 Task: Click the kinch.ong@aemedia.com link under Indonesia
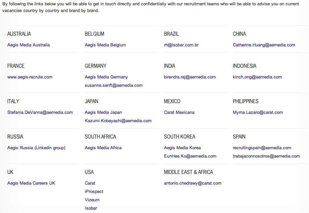(257, 77)
